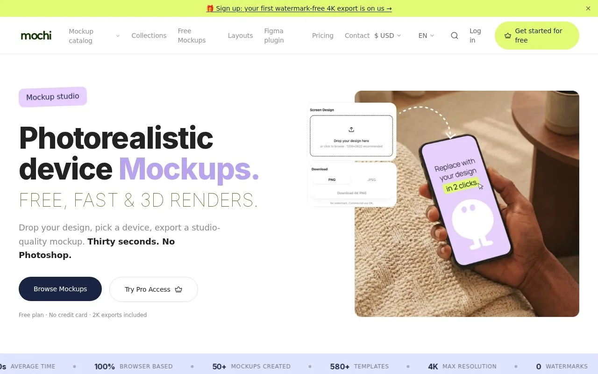The image size is (598, 374).
Task: Open the Layouts nav item
Action: [240, 36]
